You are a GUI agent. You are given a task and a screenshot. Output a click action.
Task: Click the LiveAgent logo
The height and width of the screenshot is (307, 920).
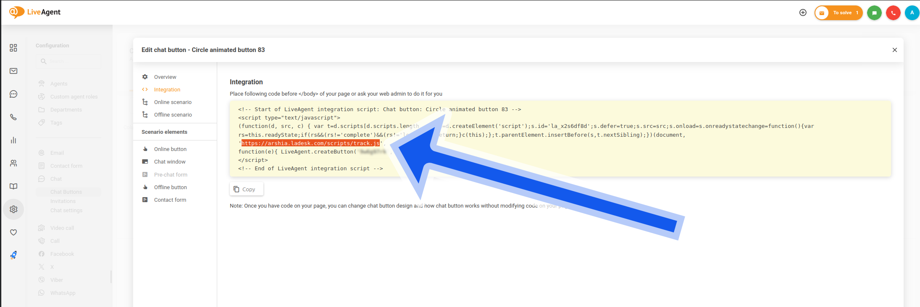point(35,12)
